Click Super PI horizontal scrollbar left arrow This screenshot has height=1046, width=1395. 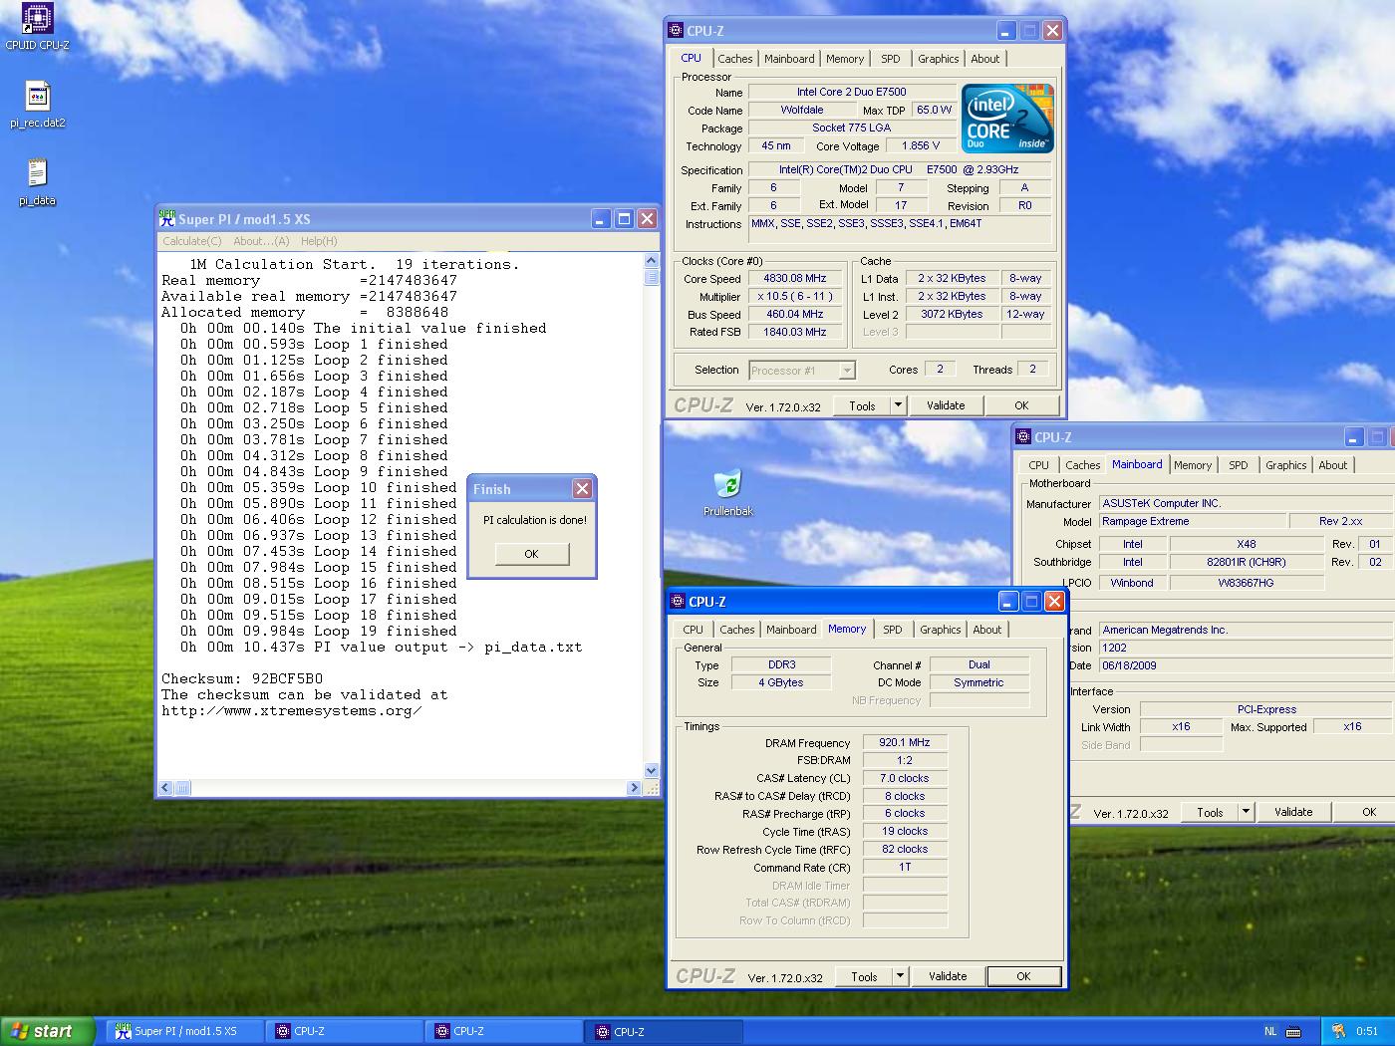pos(166,788)
